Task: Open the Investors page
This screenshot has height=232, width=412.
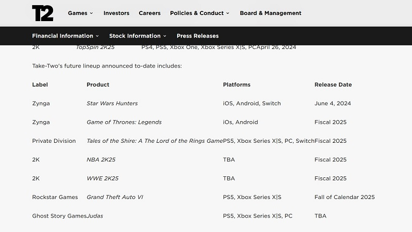Action: tap(116, 13)
